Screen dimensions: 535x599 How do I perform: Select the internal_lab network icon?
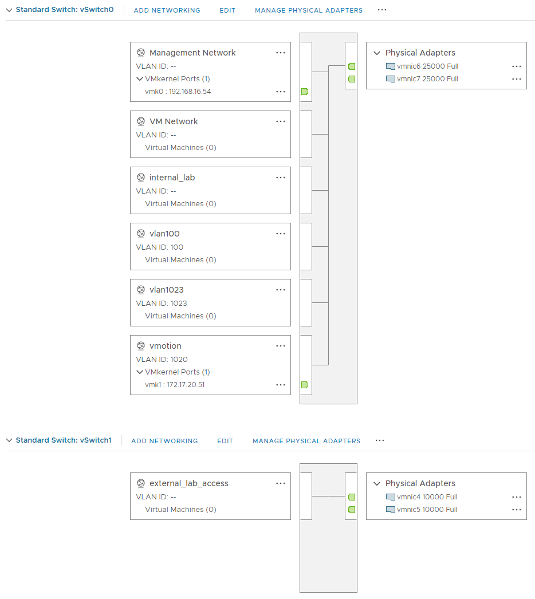[141, 178]
